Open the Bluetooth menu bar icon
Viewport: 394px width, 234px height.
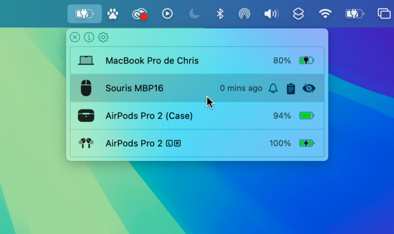pos(220,13)
